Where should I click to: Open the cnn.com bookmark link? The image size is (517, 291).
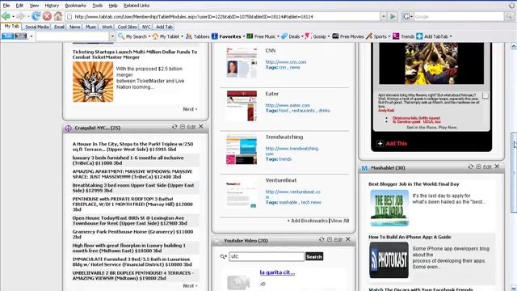pyautogui.click(x=285, y=62)
